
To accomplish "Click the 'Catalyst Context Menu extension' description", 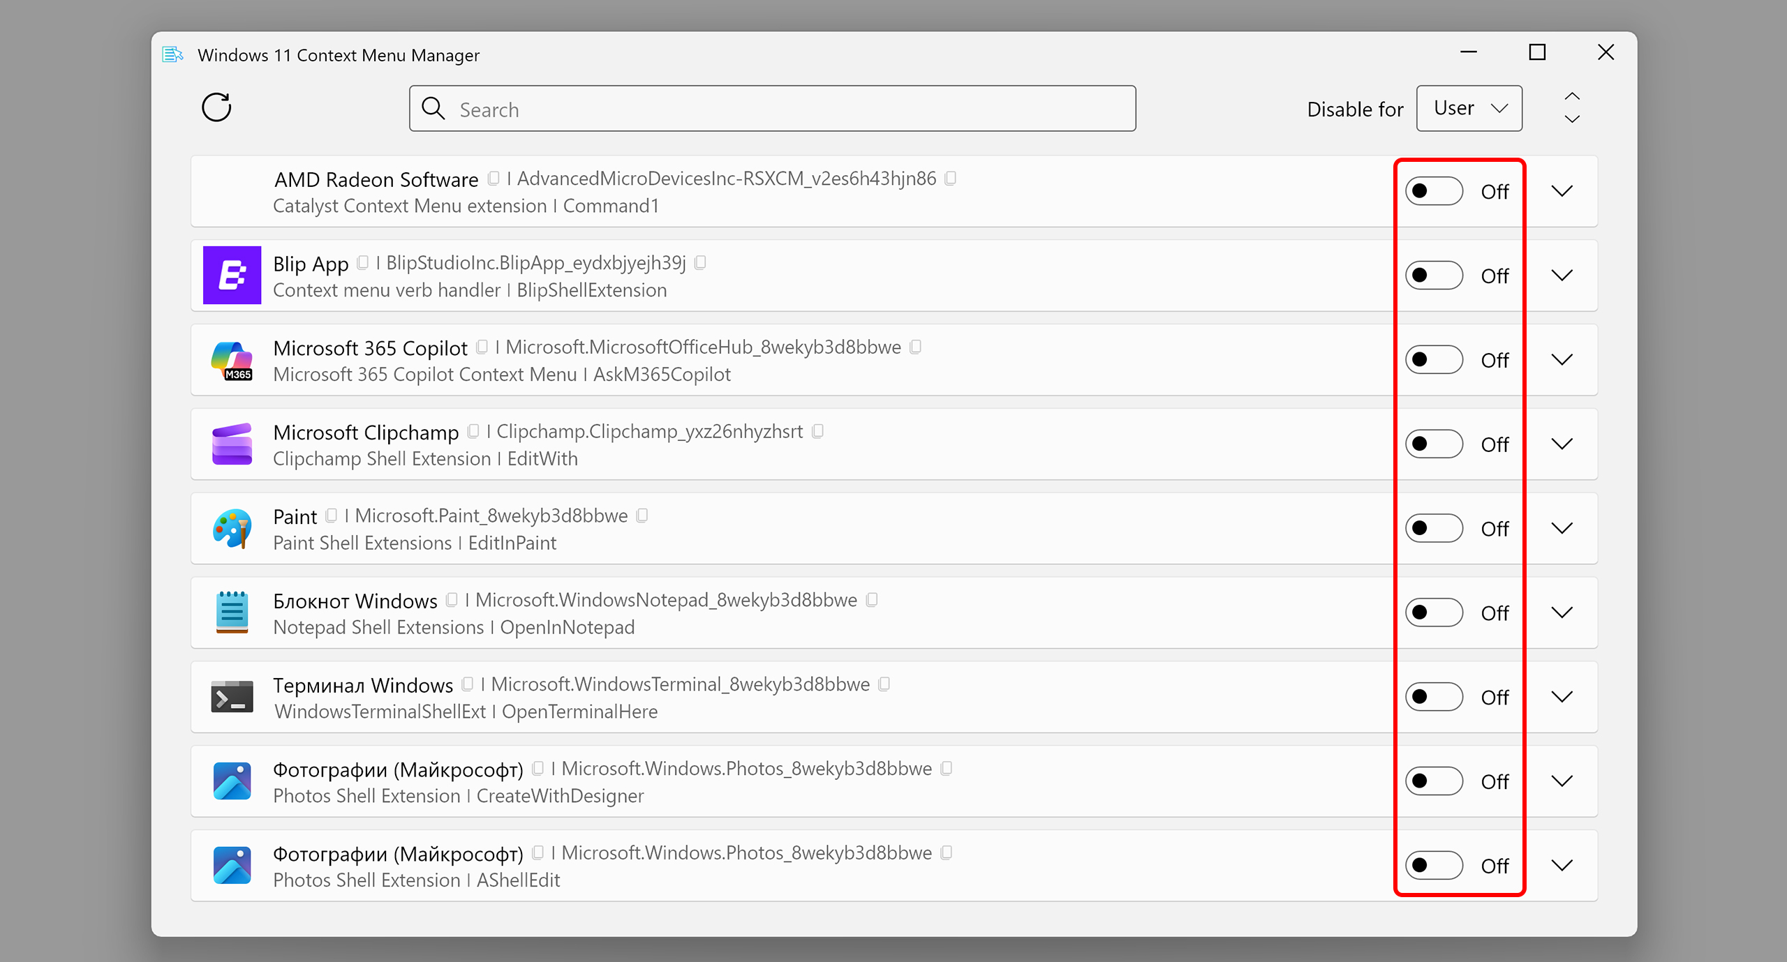I will (x=410, y=206).
